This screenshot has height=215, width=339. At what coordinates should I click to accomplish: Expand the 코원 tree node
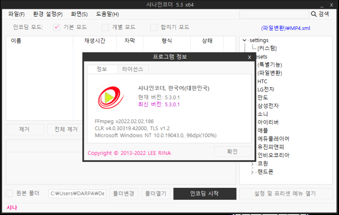252,164
